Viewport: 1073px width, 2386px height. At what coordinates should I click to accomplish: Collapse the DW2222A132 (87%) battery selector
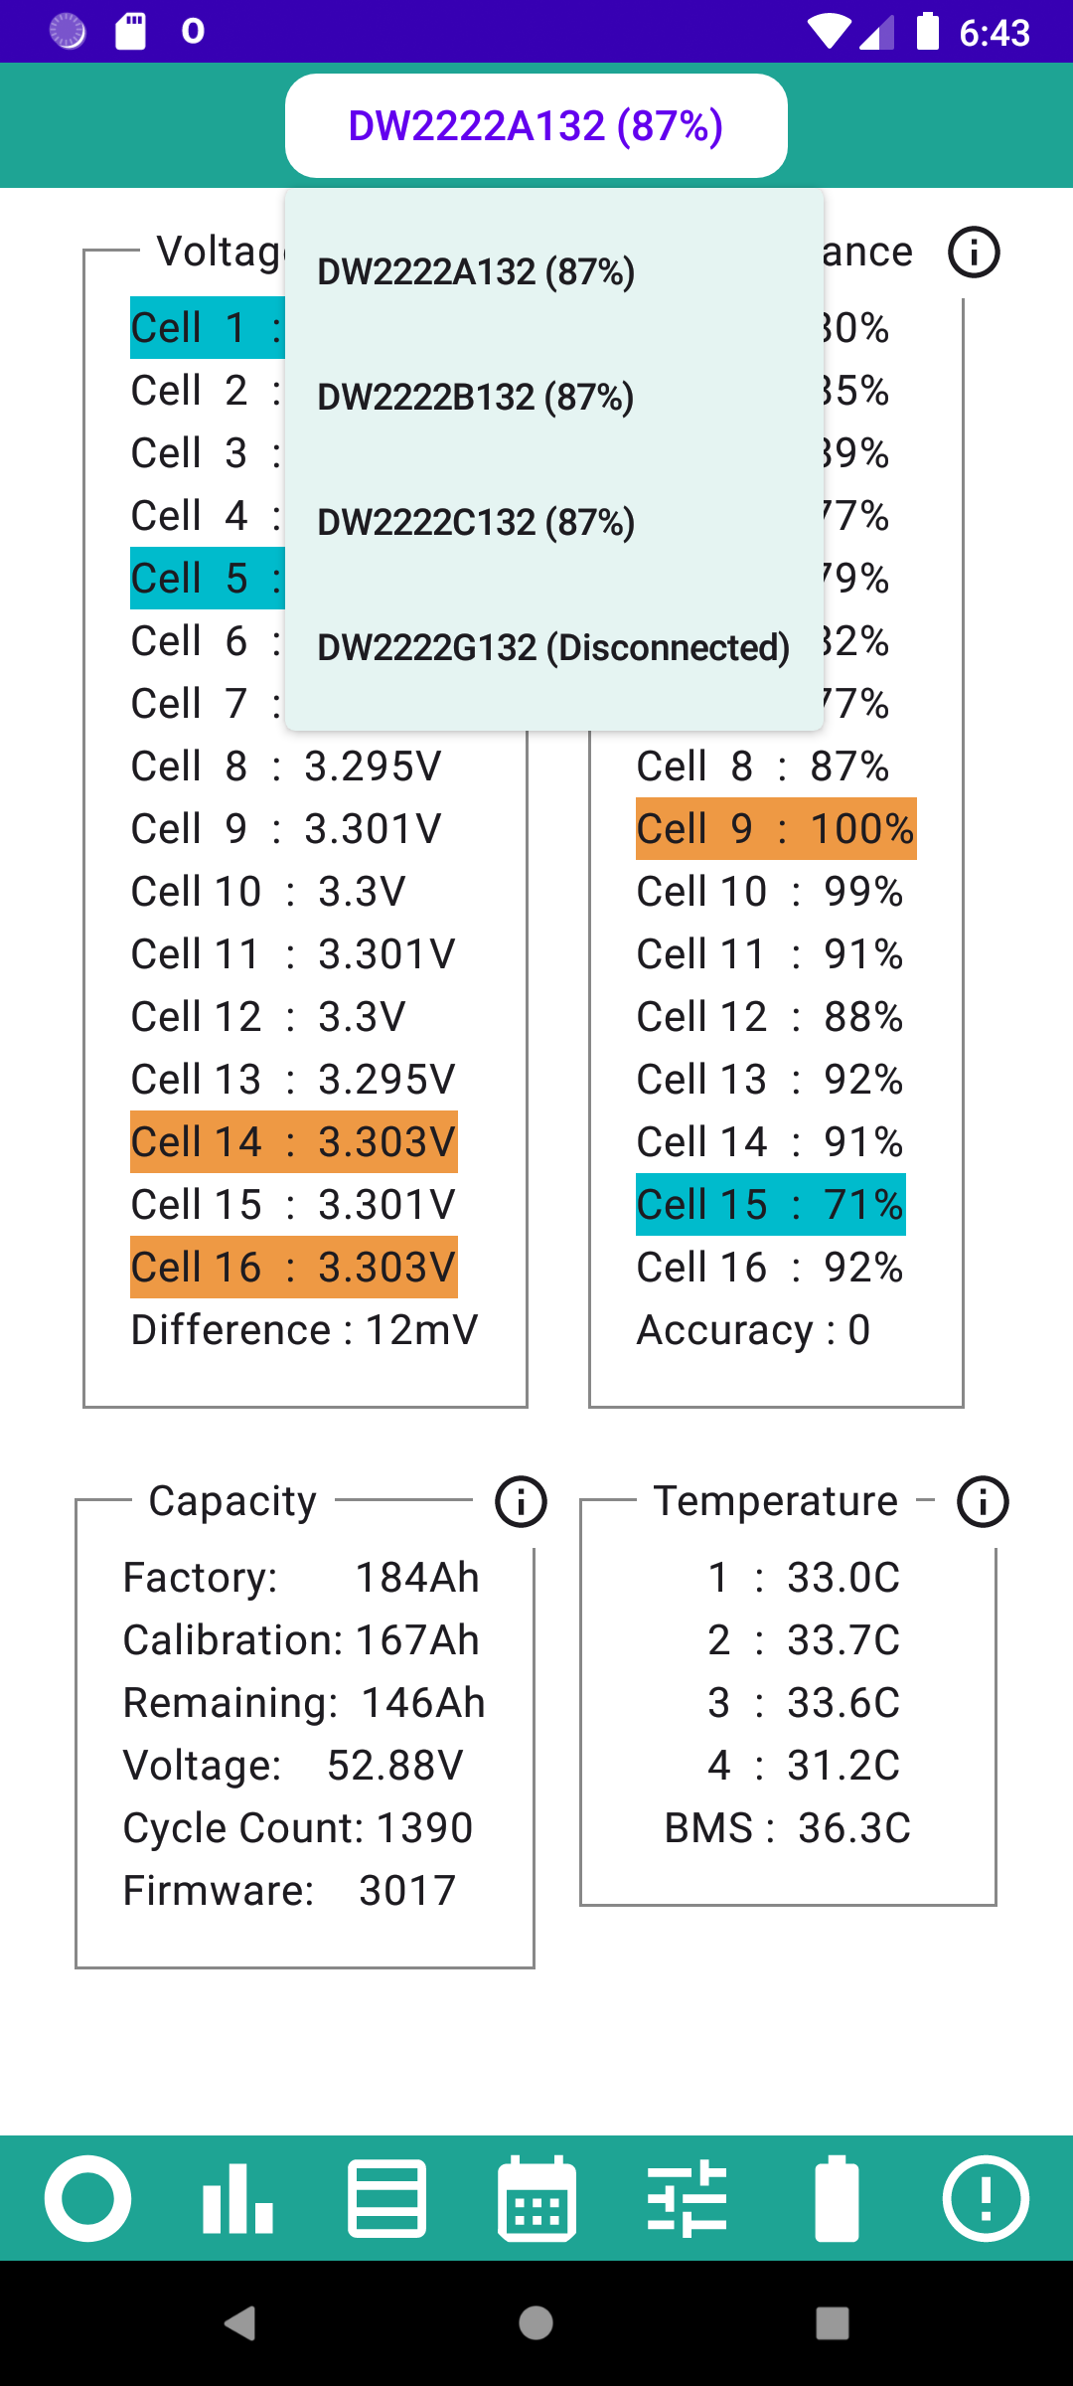coord(536,126)
